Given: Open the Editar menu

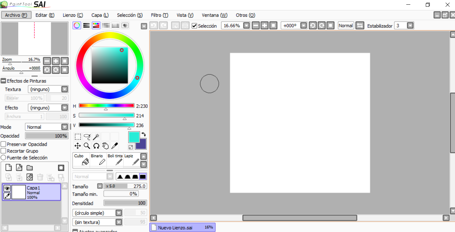Looking at the screenshot, I should tap(45, 15).
